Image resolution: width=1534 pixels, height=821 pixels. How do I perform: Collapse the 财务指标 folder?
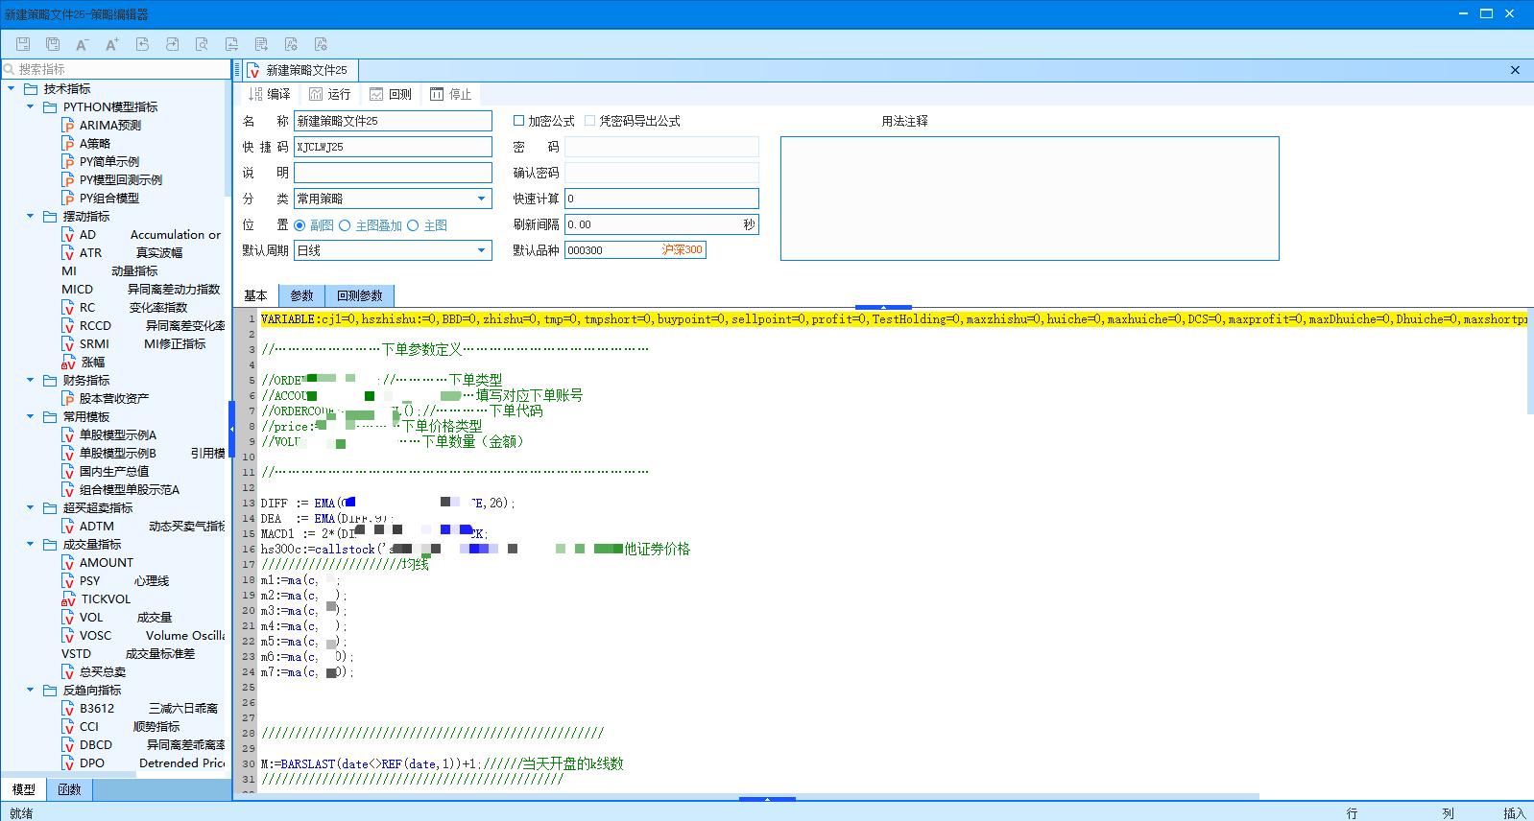30,380
